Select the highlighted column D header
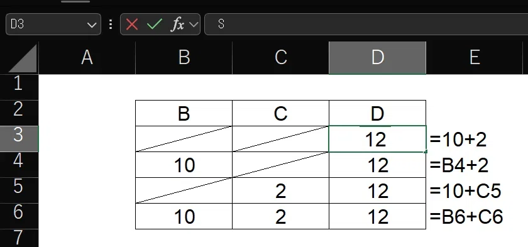The width and height of the screenshot is (528, 247). point(378,58)
